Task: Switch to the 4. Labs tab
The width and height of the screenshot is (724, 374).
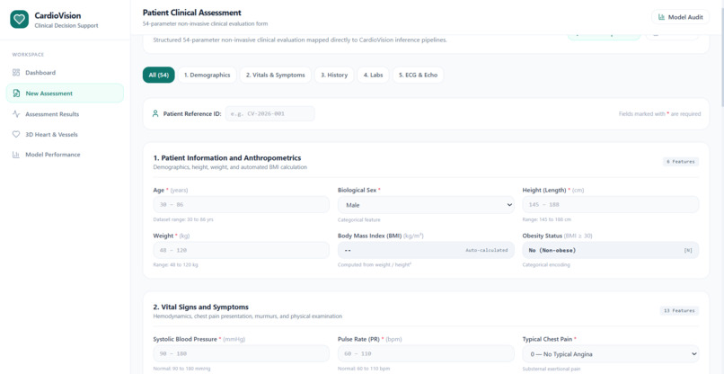Action: click(x=373, y=75)
